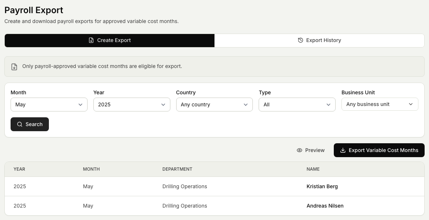Click the Preview button
The height and width of the screenshot is (220, 429).
310,150
